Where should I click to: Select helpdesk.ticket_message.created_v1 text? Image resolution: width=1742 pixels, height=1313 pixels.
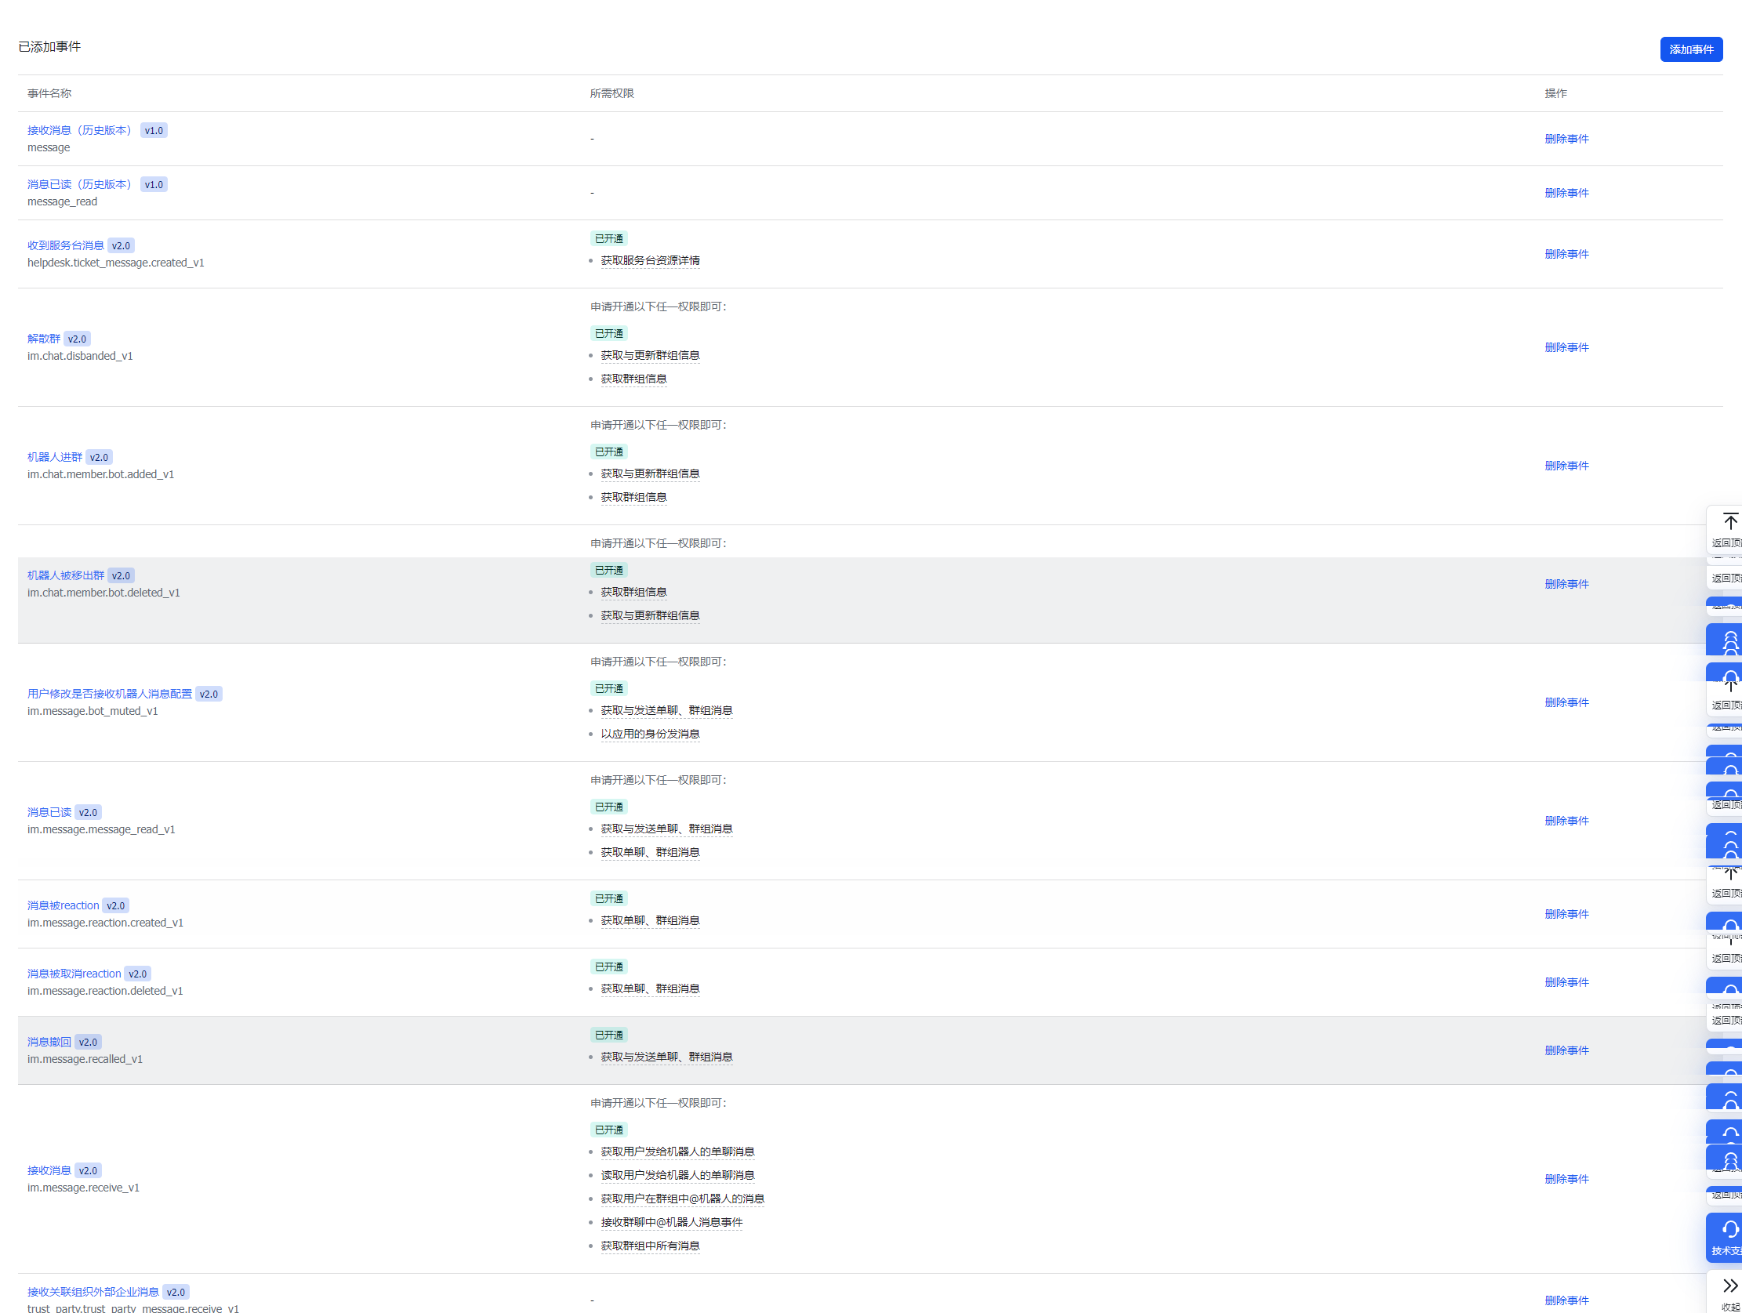point(116,263)
